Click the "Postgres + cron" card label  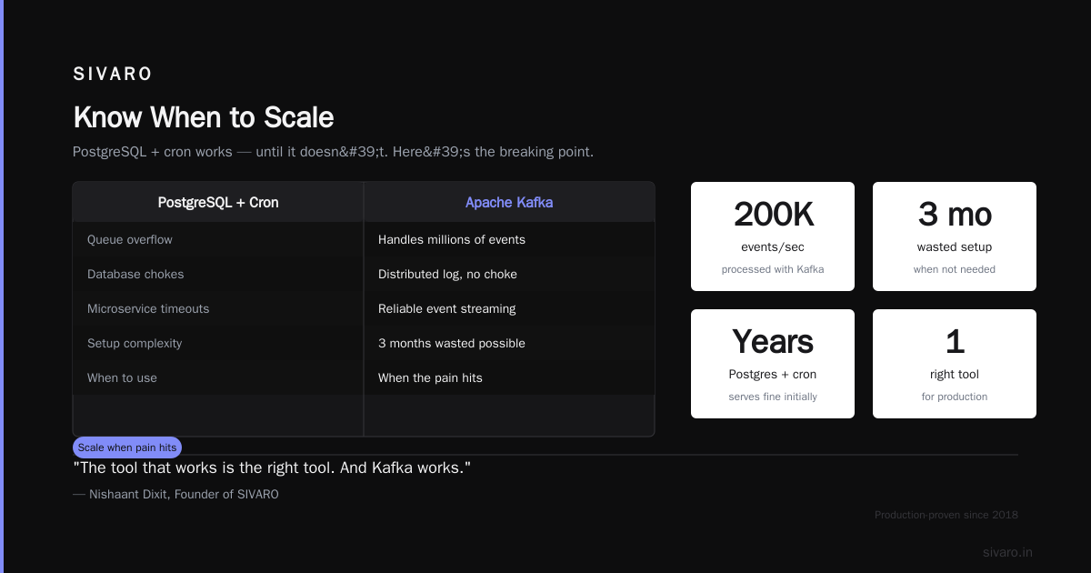pyautogui.click(x=773, y=374)
